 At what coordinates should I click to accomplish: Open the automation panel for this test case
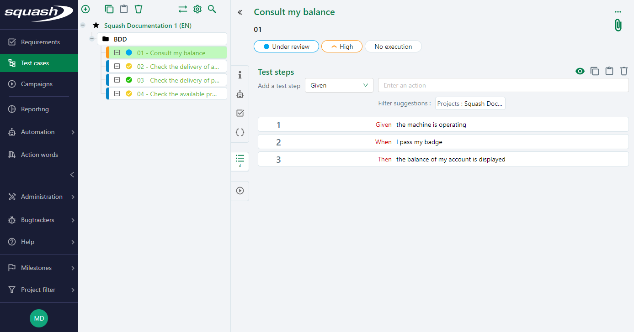click(240, 94)
